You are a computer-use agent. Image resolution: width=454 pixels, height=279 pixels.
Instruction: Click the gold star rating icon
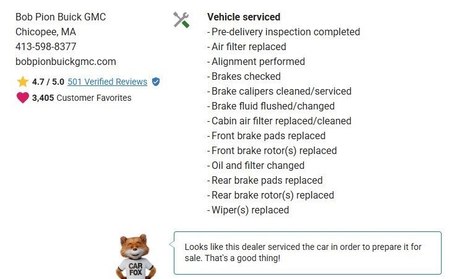pos(23,82)
